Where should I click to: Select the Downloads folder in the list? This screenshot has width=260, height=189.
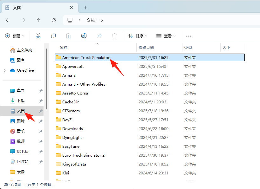[x=150, y=129]
